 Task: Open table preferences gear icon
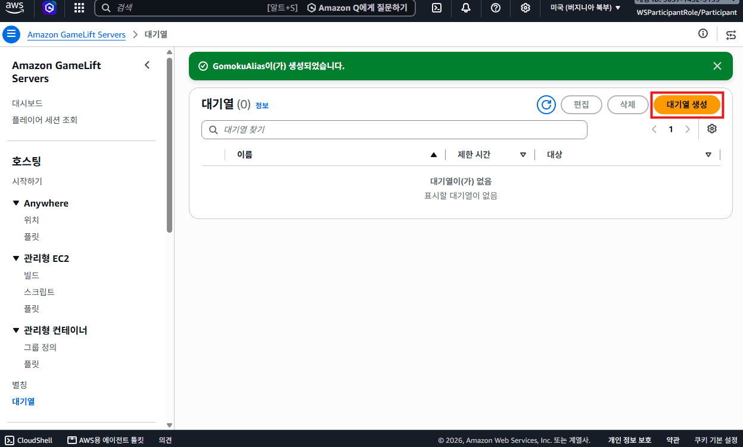[x=712, y=129]
